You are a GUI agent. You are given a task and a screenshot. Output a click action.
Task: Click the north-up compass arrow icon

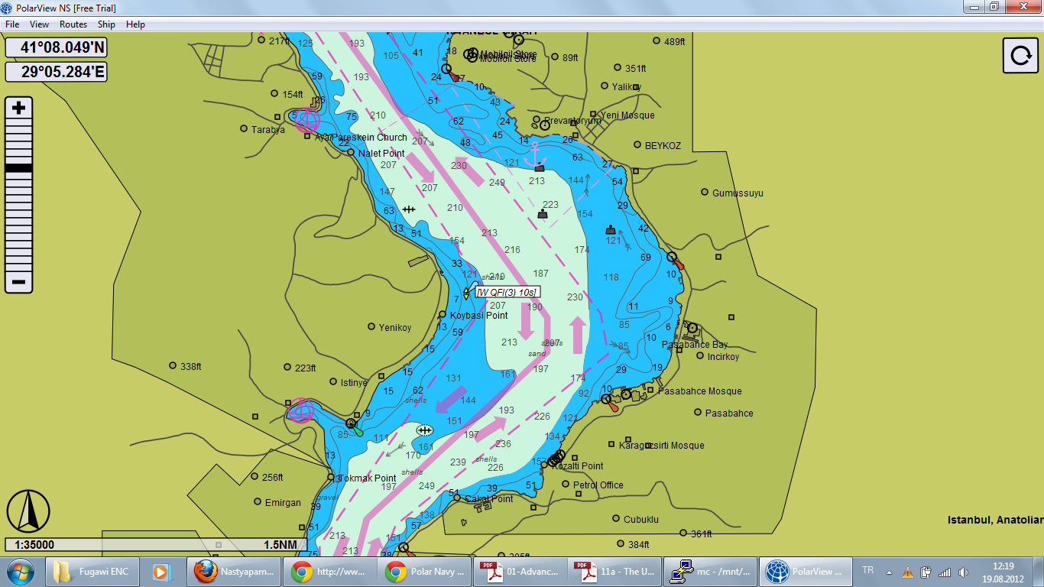click(28, 511)
